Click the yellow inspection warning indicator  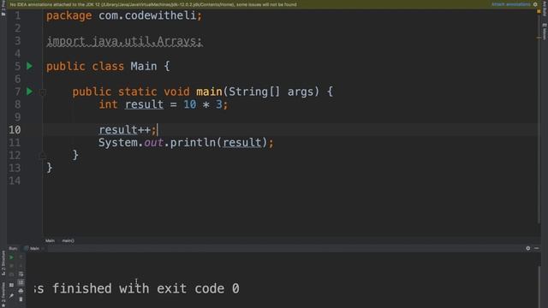[x=539, y=11]
